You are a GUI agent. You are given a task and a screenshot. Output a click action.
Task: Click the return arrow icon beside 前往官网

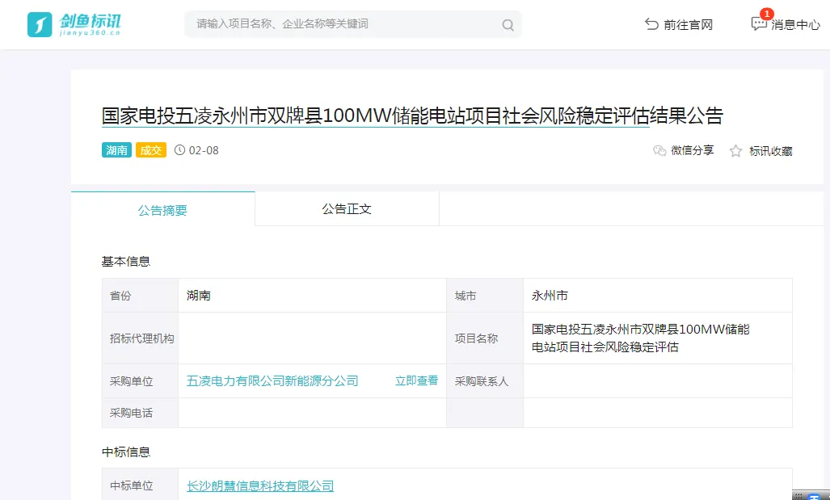click(651, 24)
